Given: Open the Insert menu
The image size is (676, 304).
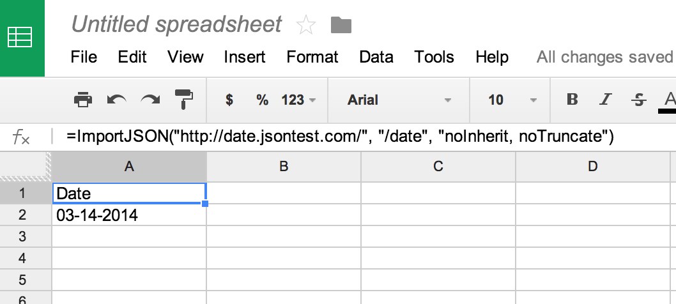Looking at the screenshot, I should pyautogui.click(x=245, y=57).
